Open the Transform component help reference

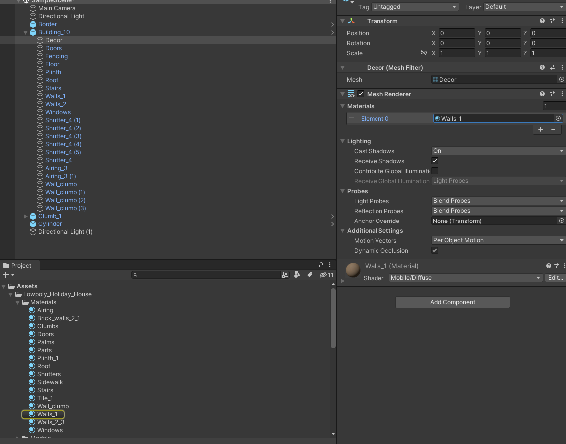(x=542, y=21)
